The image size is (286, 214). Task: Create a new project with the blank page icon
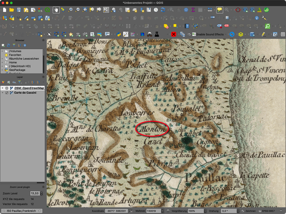pos(5,10)
